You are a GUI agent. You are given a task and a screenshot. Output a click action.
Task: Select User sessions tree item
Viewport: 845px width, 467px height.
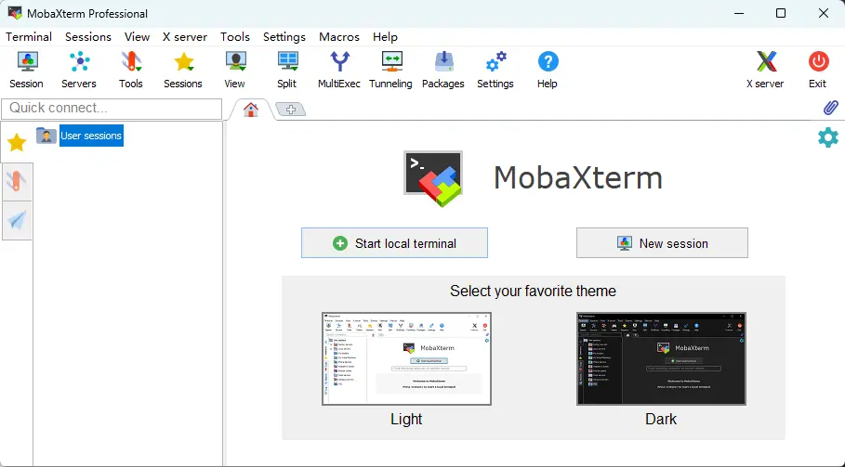pos(91,136)
